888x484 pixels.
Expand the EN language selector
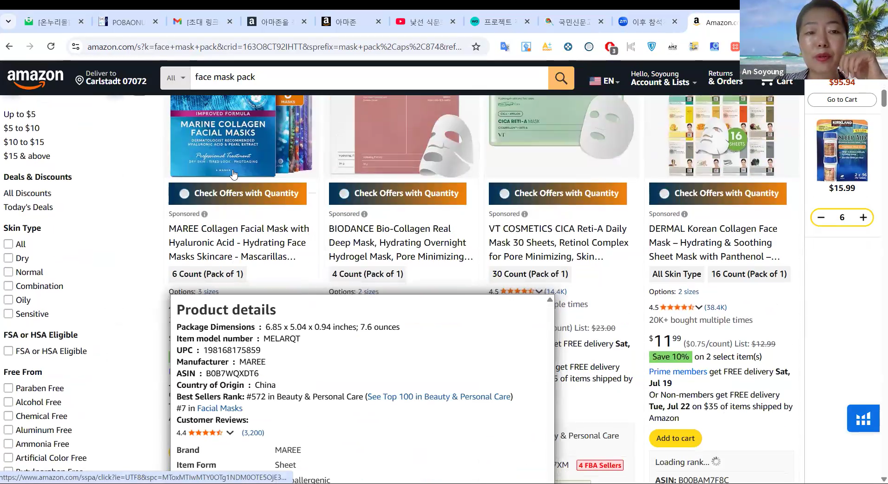[605, 81]
